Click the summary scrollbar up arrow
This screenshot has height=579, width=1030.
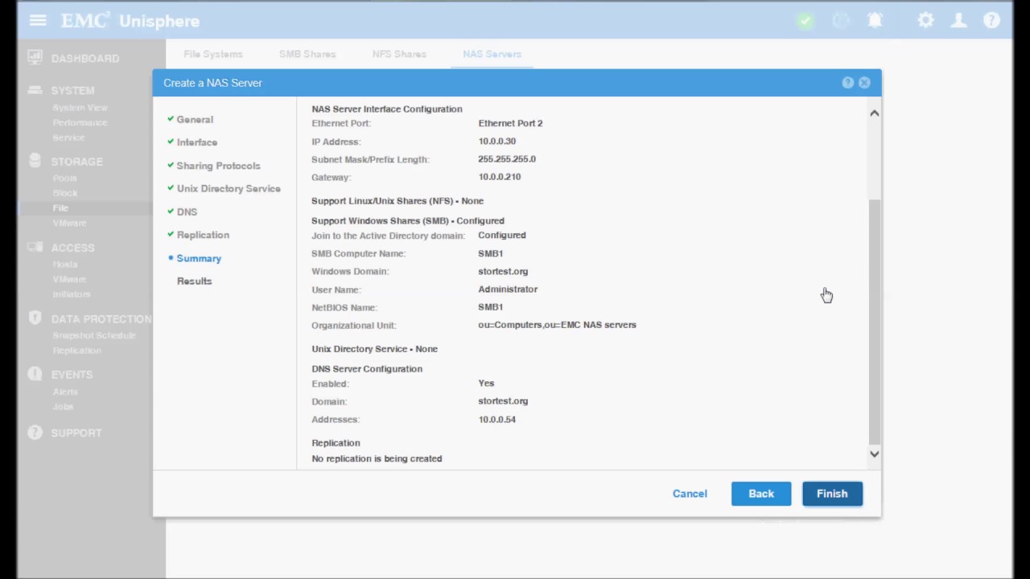(x=874, y=113)
